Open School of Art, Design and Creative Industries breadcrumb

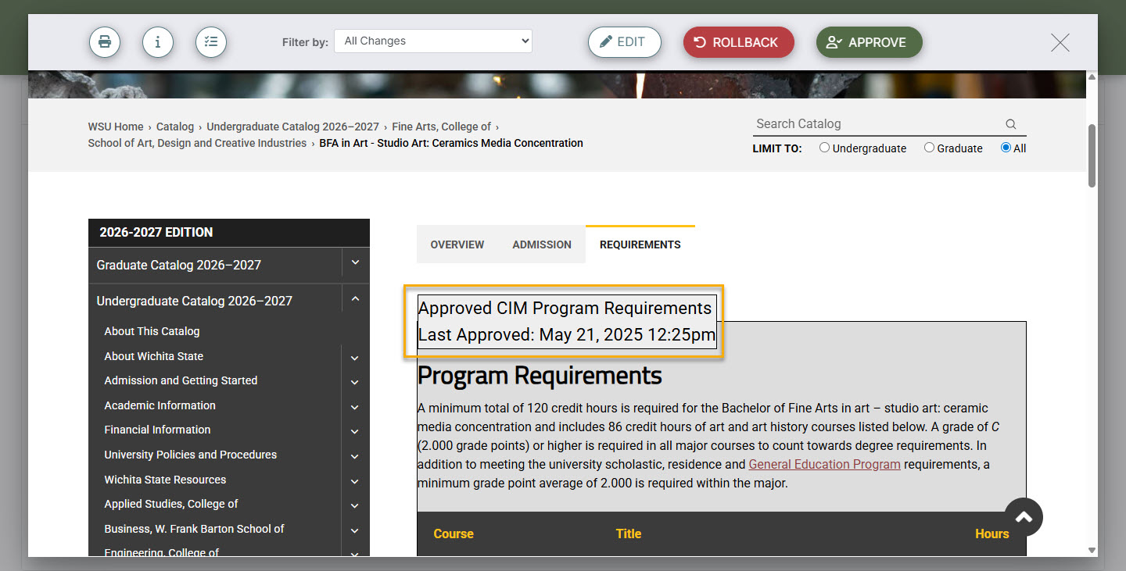click(x=197, y=143)
